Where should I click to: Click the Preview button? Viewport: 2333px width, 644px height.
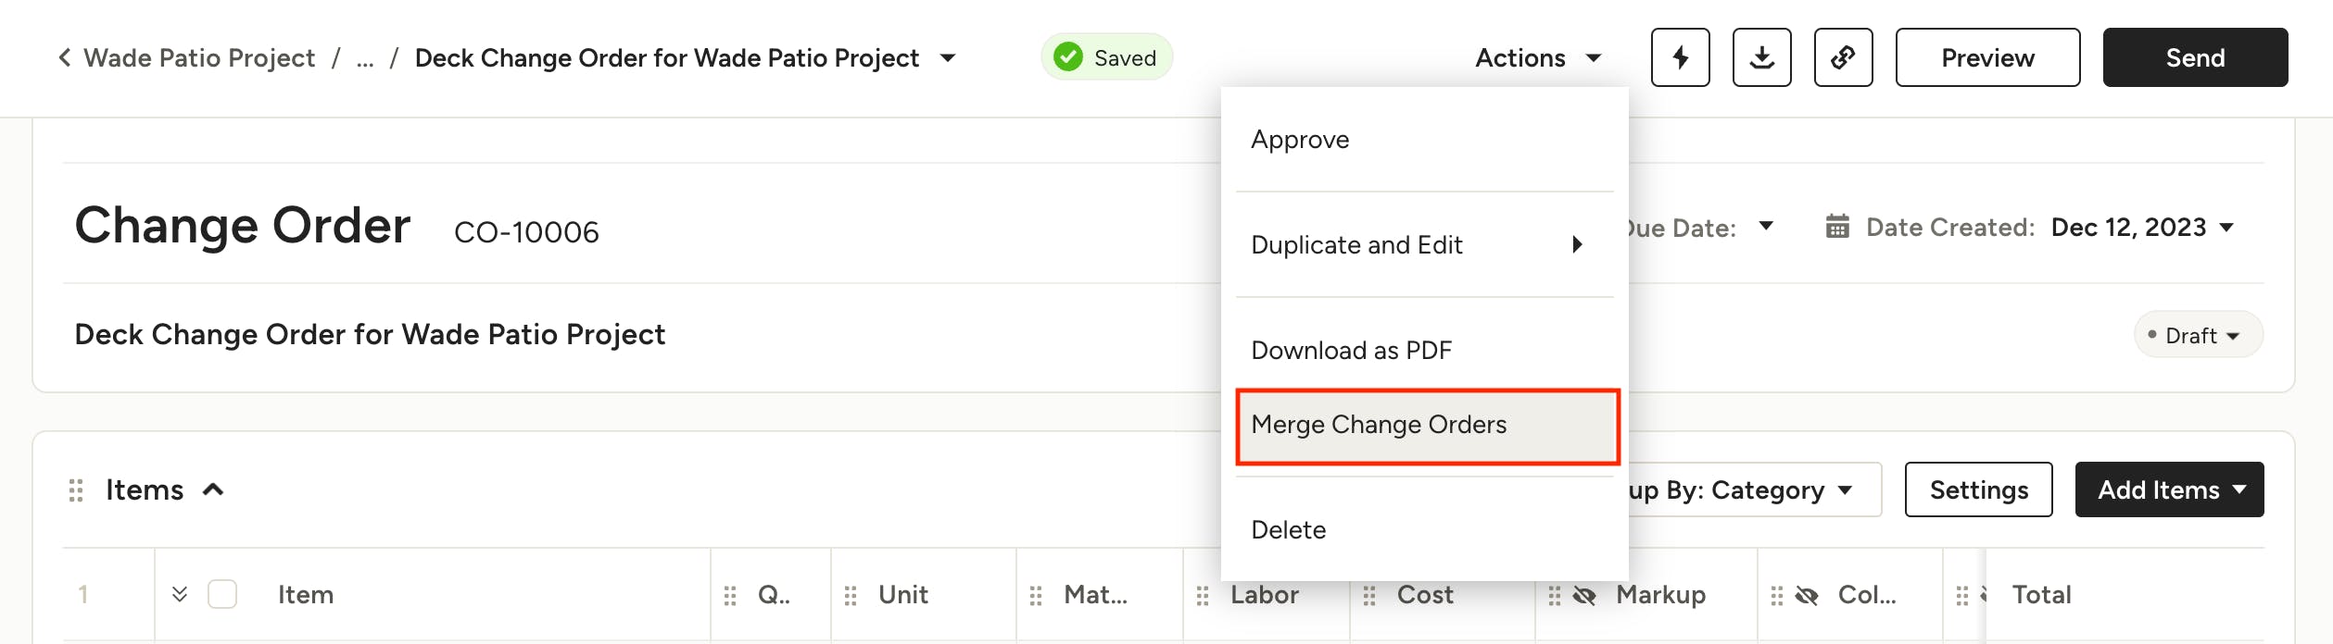1986,57
